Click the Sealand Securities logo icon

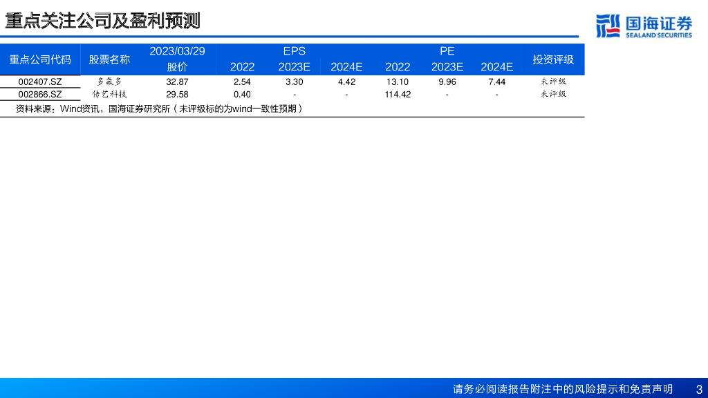[x=608, y=26]
